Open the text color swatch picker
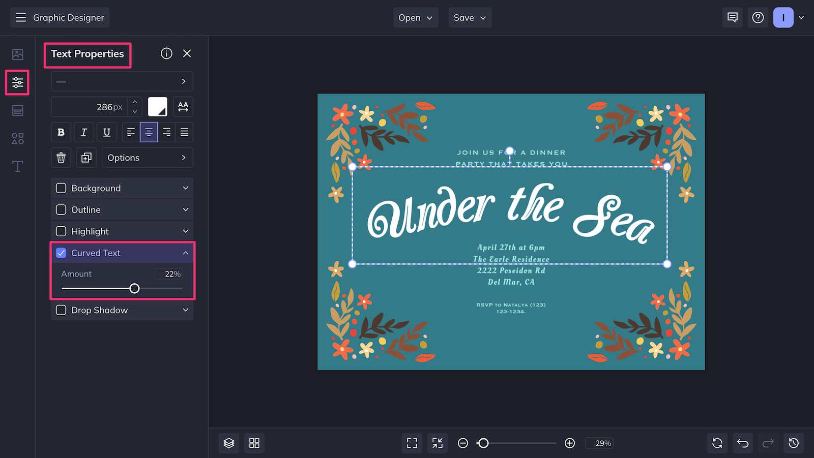The image size is (814, 458). (157, 106)
